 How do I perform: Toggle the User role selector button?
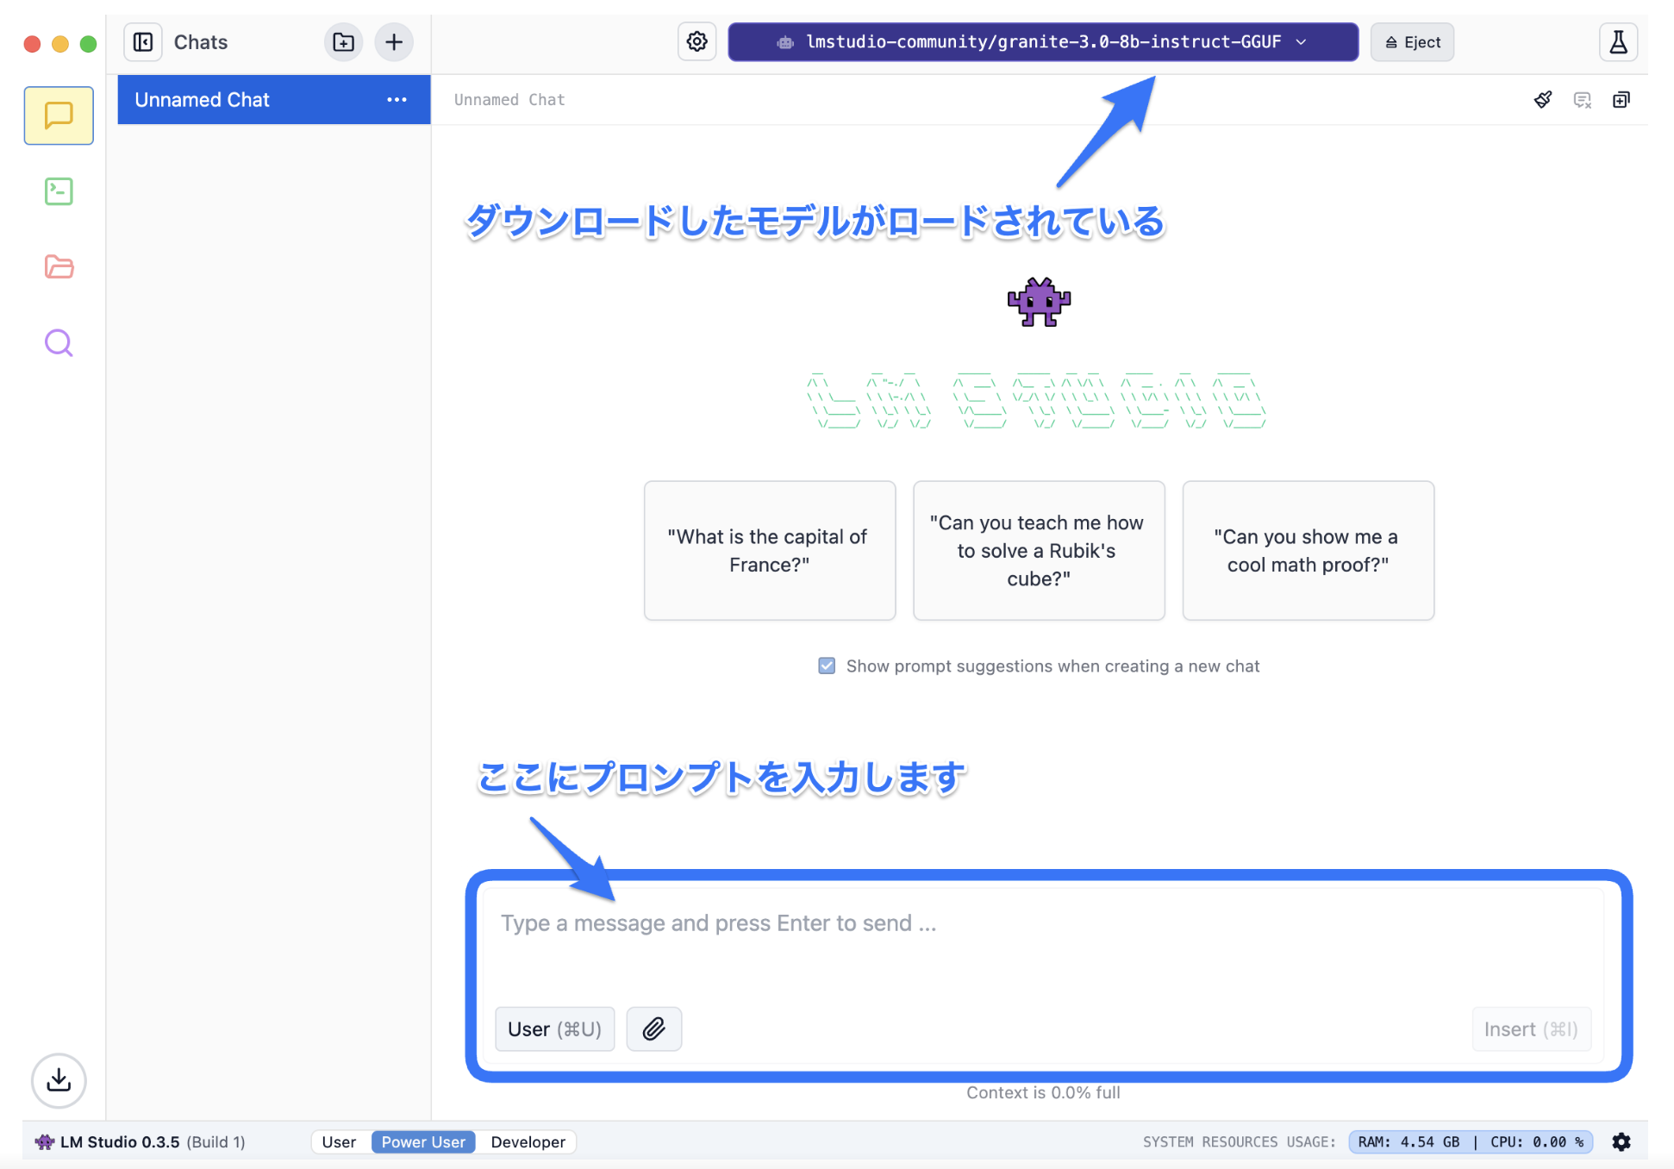[x=554, y=1028]
